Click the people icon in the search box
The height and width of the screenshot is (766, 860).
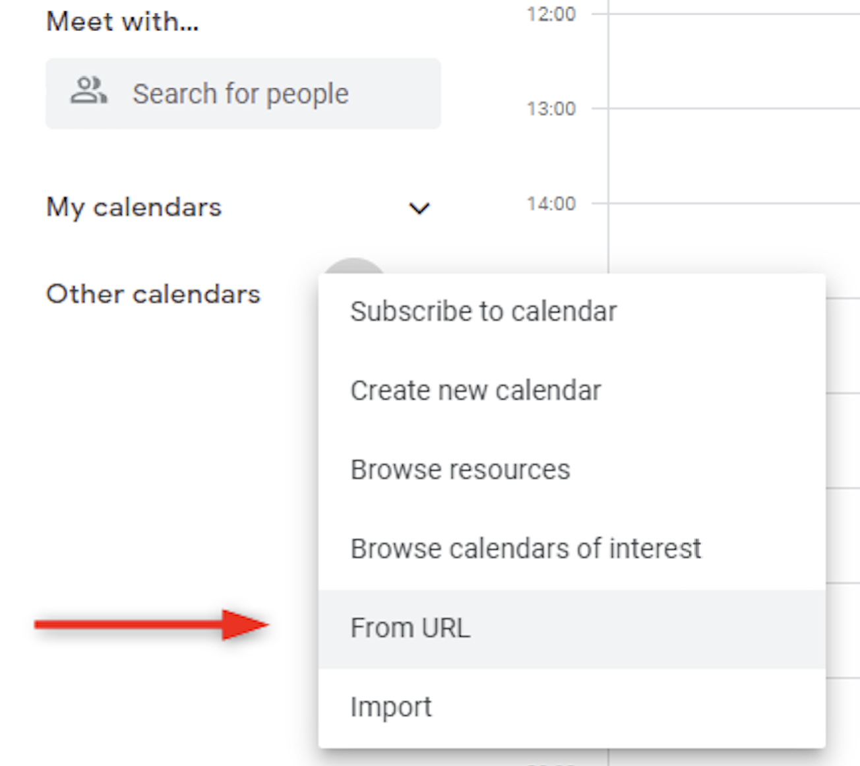[x=88, y=91]
